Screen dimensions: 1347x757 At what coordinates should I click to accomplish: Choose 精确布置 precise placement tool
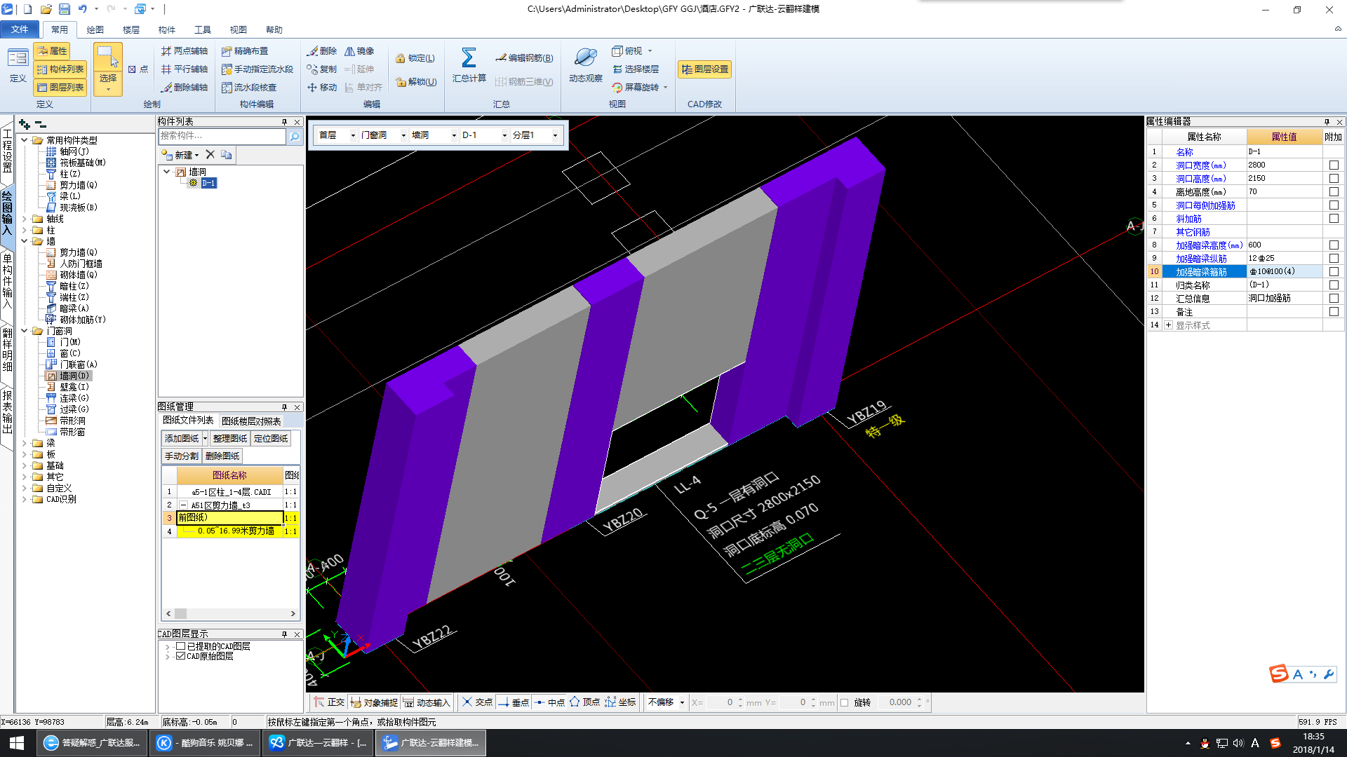pos(245,51)
